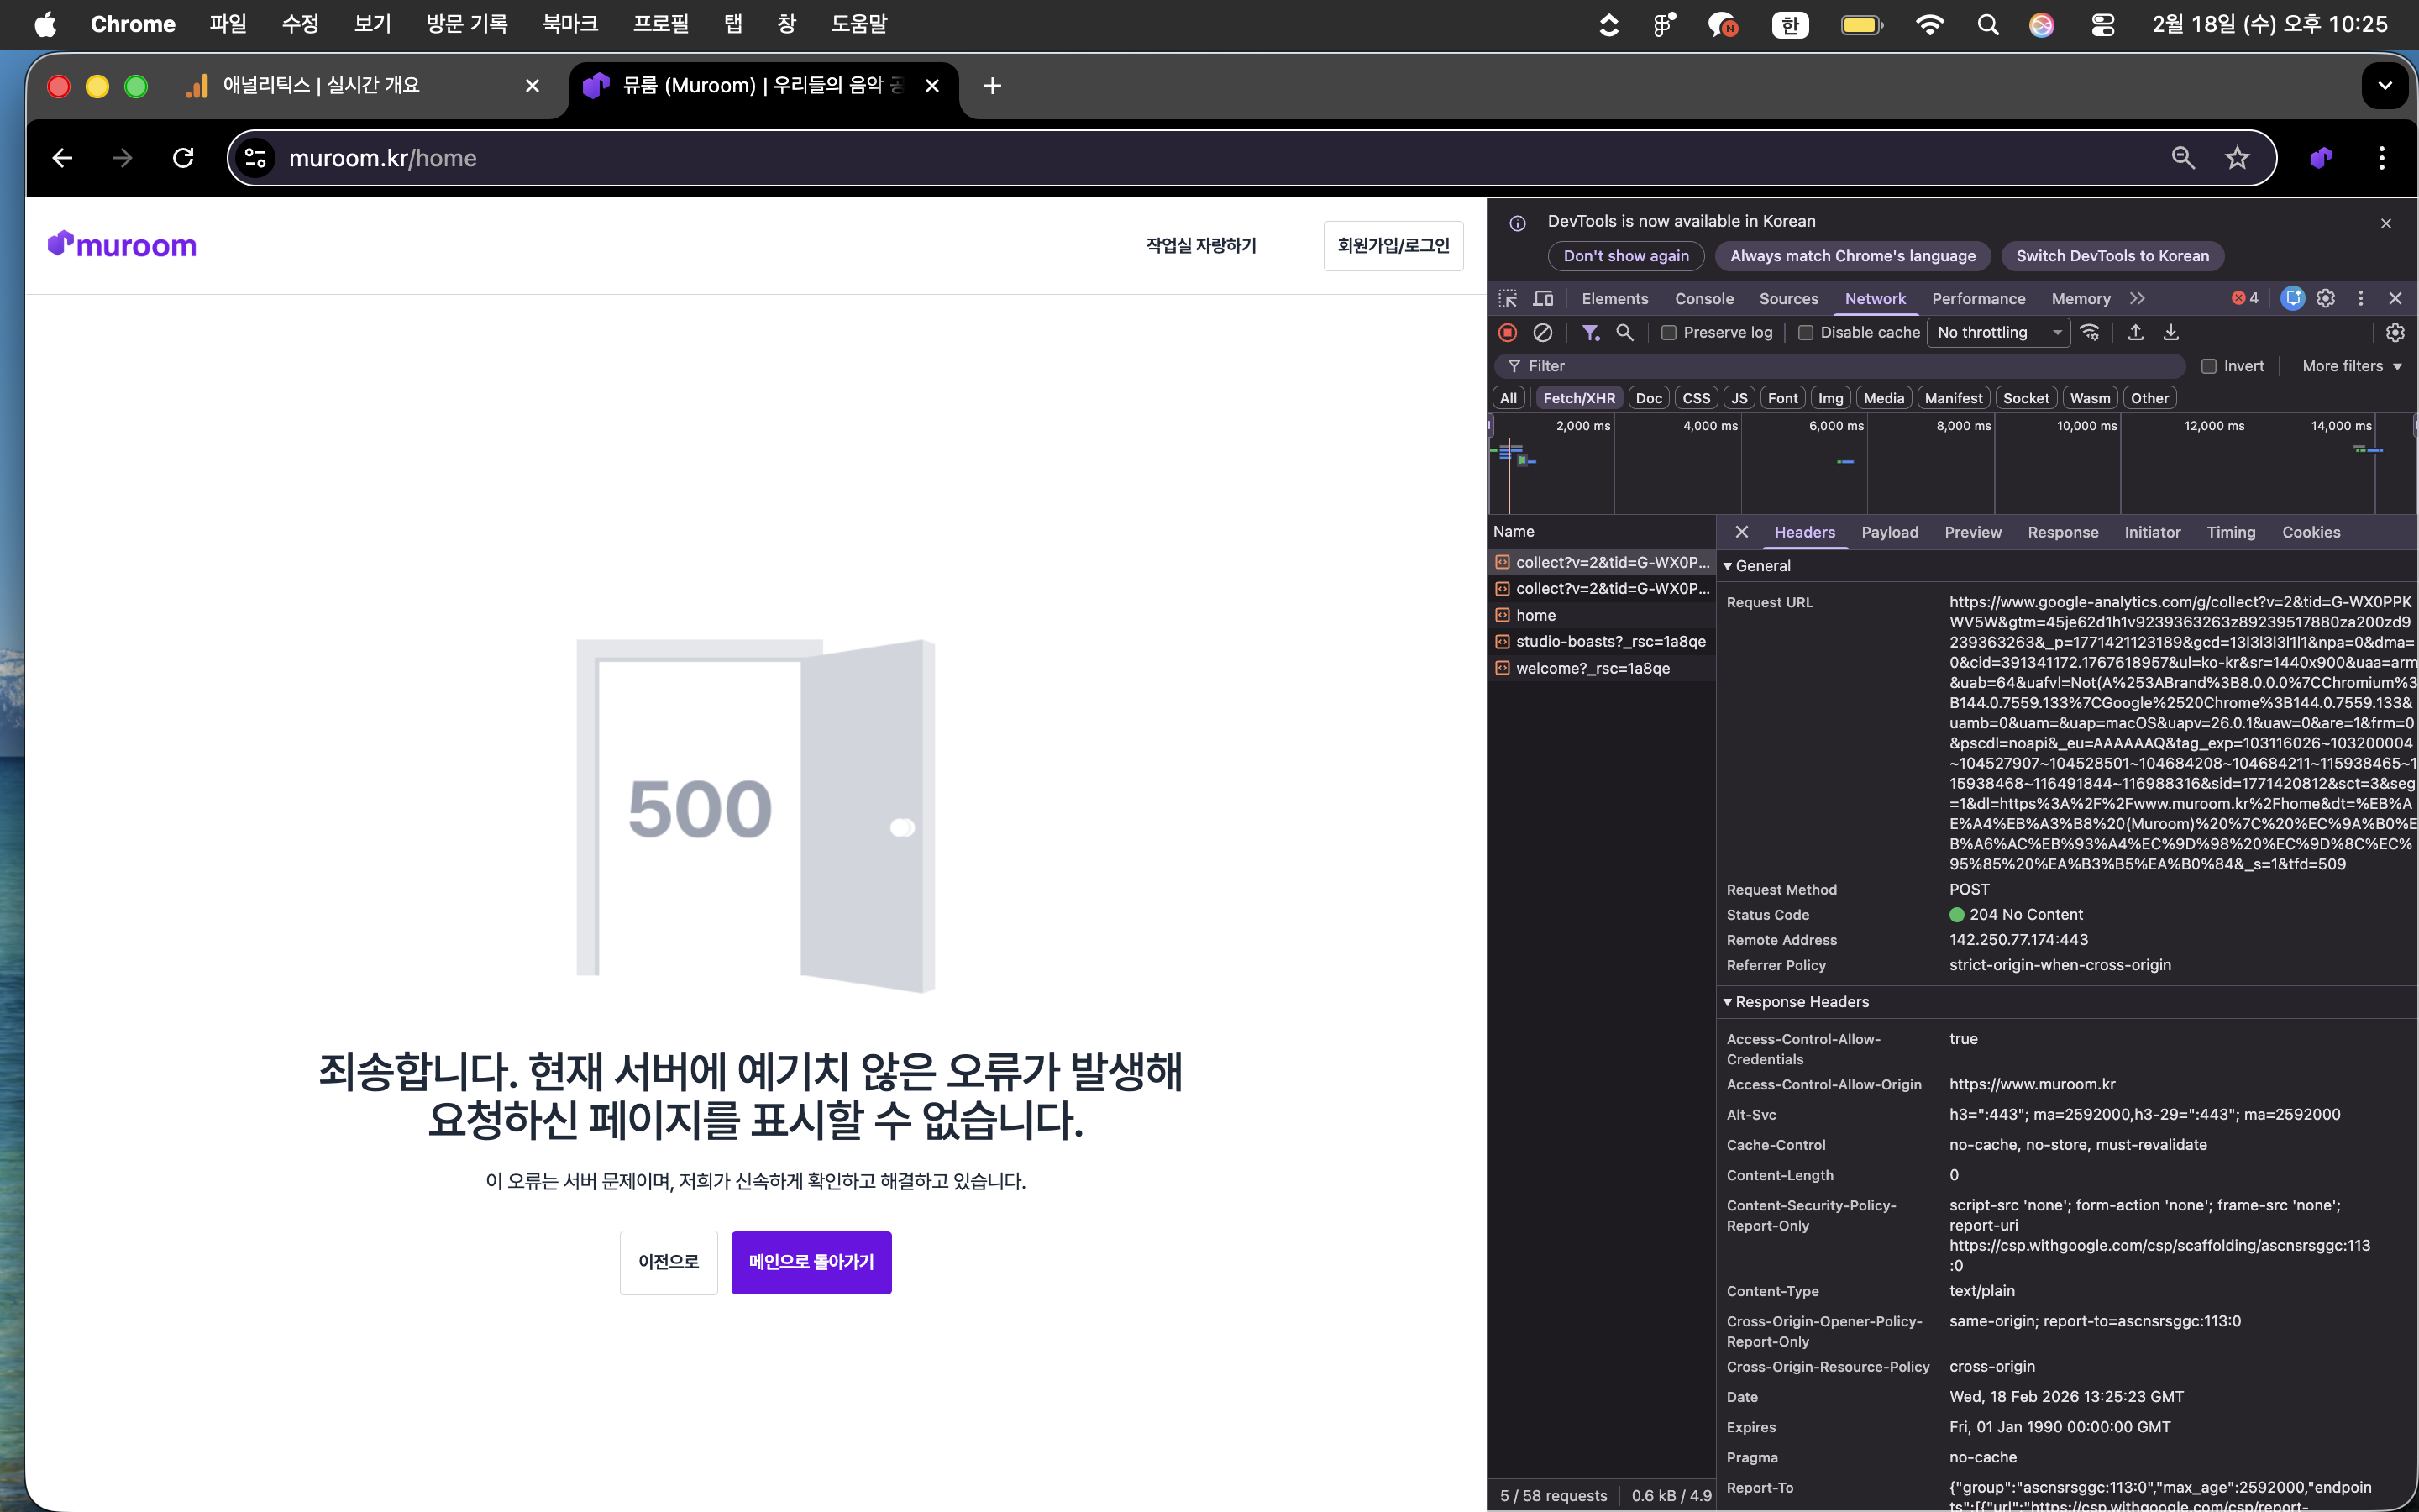
Task: Open the Payload tab
Action: tap(1889, 532)
